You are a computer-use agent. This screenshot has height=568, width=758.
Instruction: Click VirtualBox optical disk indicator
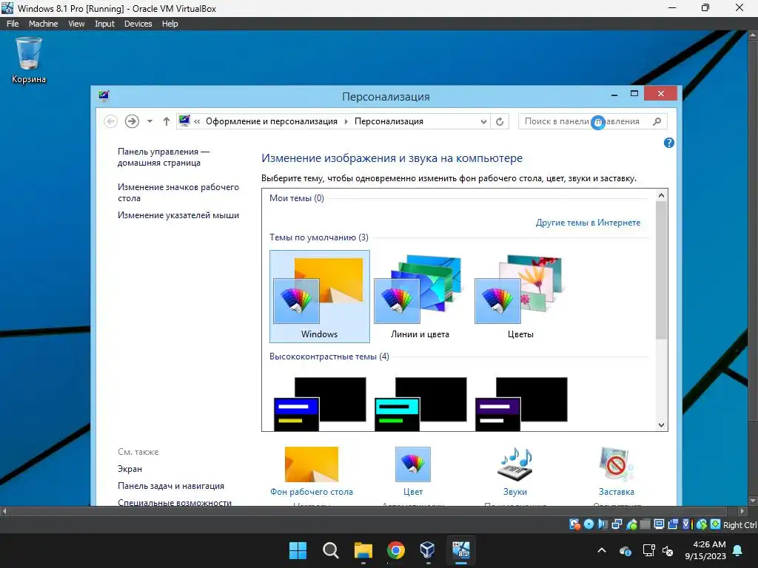[x=588, y=524]
